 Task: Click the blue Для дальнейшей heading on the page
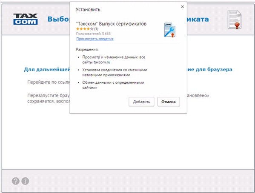[x=47, y=69]
